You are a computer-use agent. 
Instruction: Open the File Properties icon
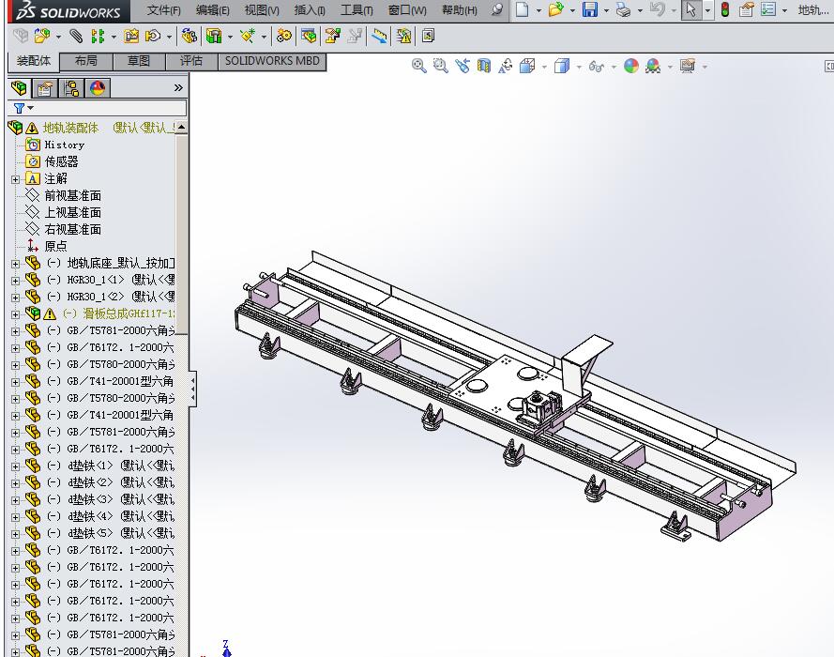[746, 9]
